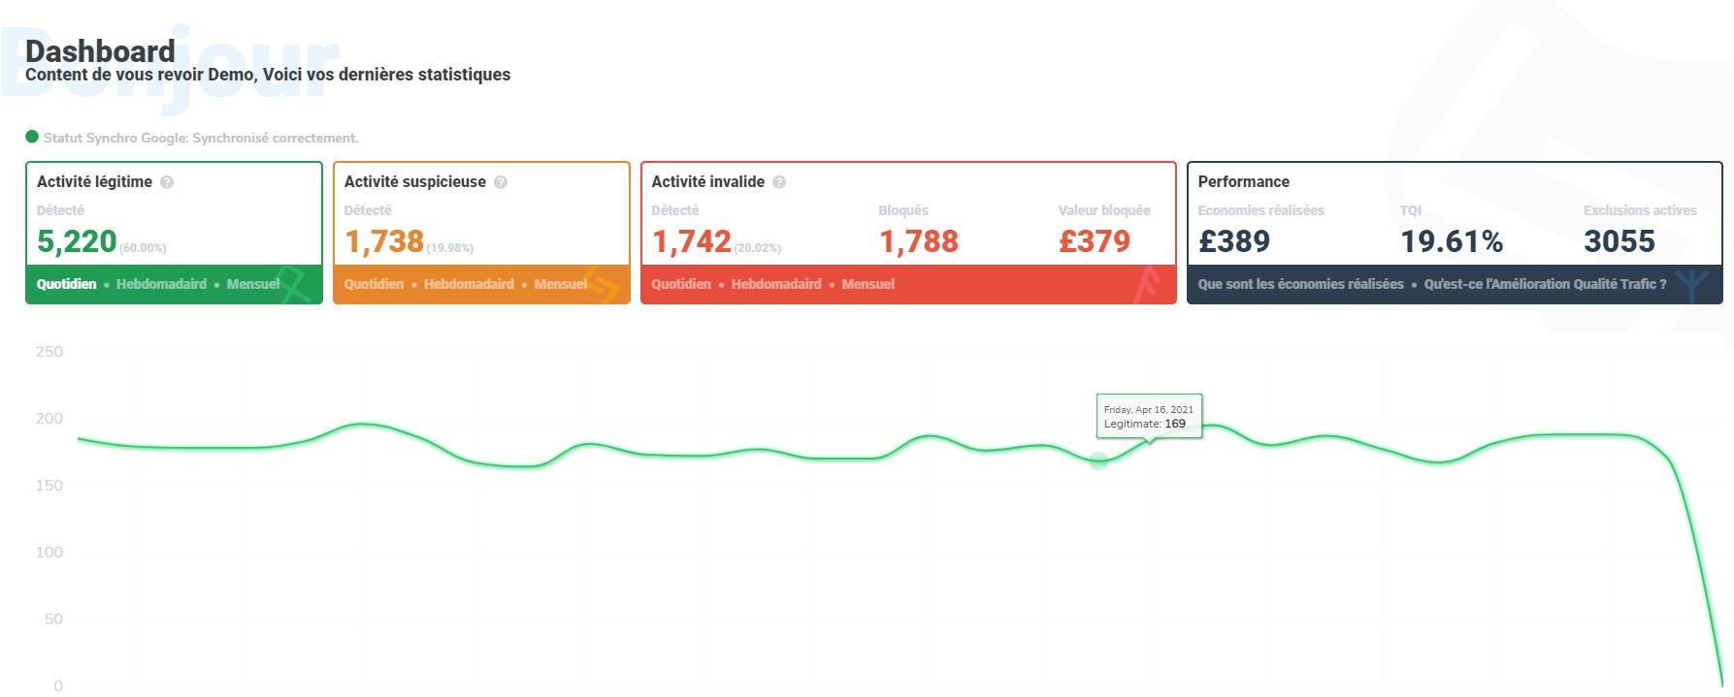This screenshot has height=697, width=1734.
Task: Switch invalid activity to Hebdomadaird
Action: coord(776,284)
